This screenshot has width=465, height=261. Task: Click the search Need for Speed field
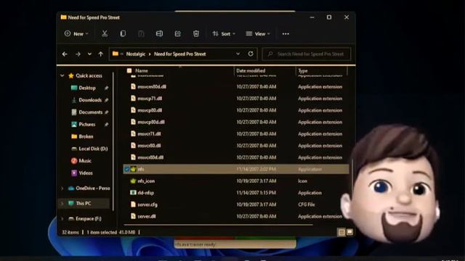(x=307, y=54)
